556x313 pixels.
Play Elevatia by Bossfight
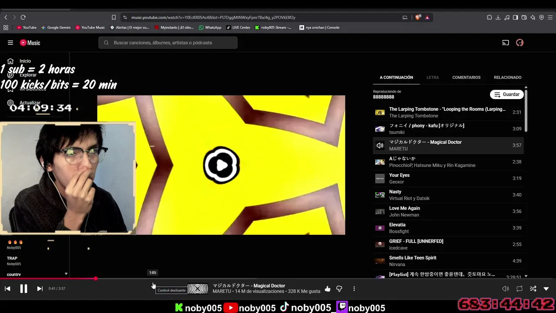pos(448,228)
